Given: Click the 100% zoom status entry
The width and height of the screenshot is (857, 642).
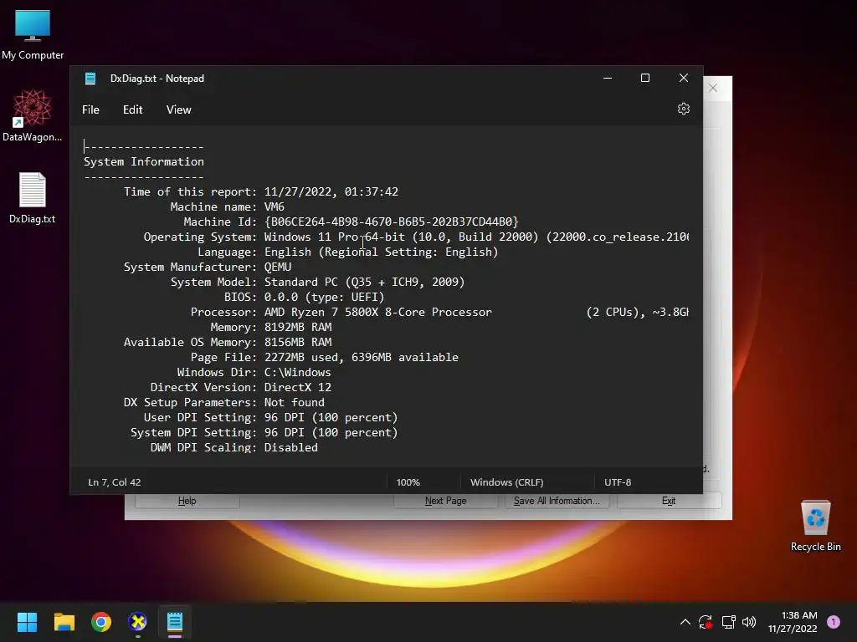Looking at the screenshot, I should (x=408, y=482).
